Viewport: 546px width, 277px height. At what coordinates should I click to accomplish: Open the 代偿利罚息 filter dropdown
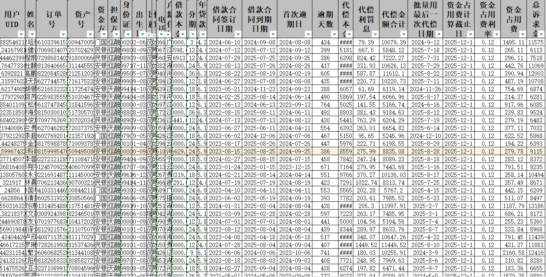tap(374, 34)
